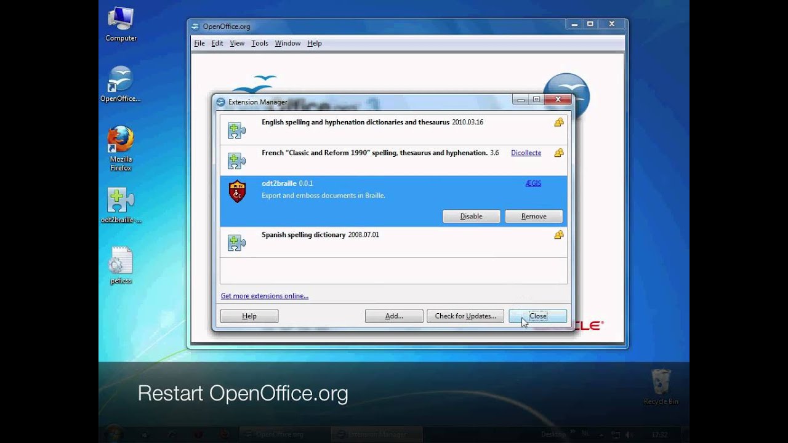Click the OpenOffice.org window title bar icon
This screenshot has height=443, width=788.
tap(195, 26)
